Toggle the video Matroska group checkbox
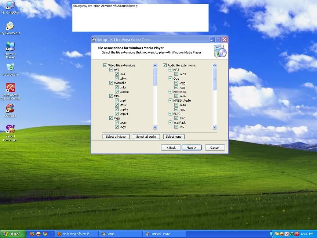Viewport: 317px width, 238px height. click(111, 83)
